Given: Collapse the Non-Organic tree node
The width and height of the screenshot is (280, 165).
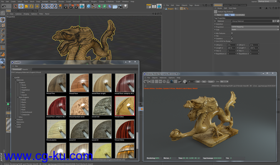Looking at the screenshot, I should point(18,97).
